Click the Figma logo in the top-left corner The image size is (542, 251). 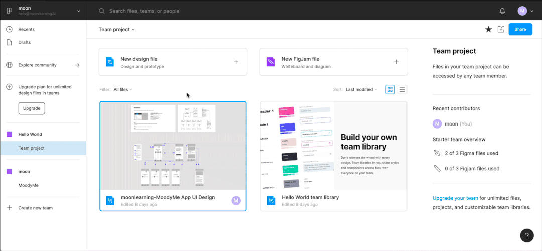(x=9, y=11)
